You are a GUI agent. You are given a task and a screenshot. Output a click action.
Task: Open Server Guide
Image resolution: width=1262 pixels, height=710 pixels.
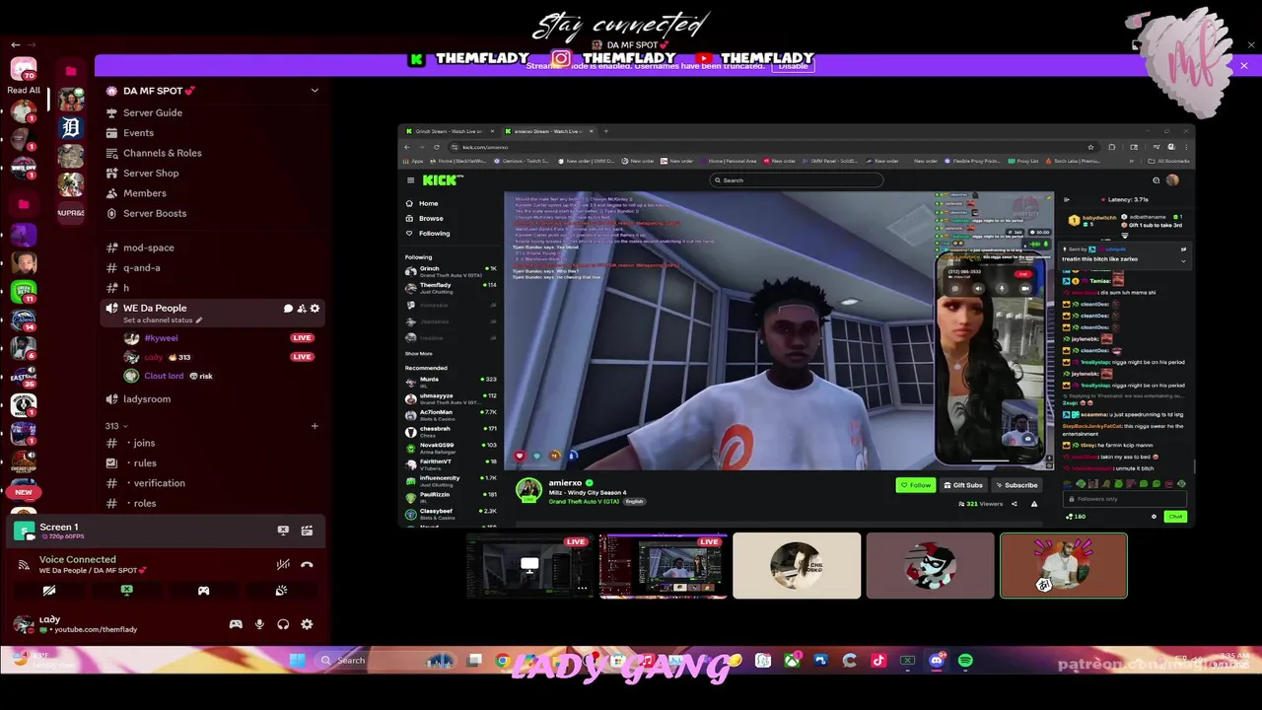coord(153,112)
